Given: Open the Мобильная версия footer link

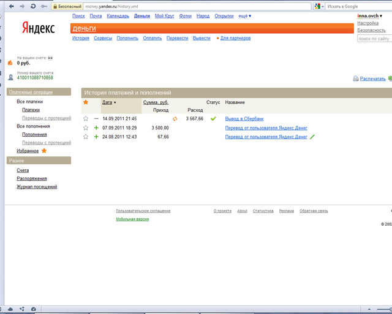Looking at the screenshot, I should (x=132, y=219).
